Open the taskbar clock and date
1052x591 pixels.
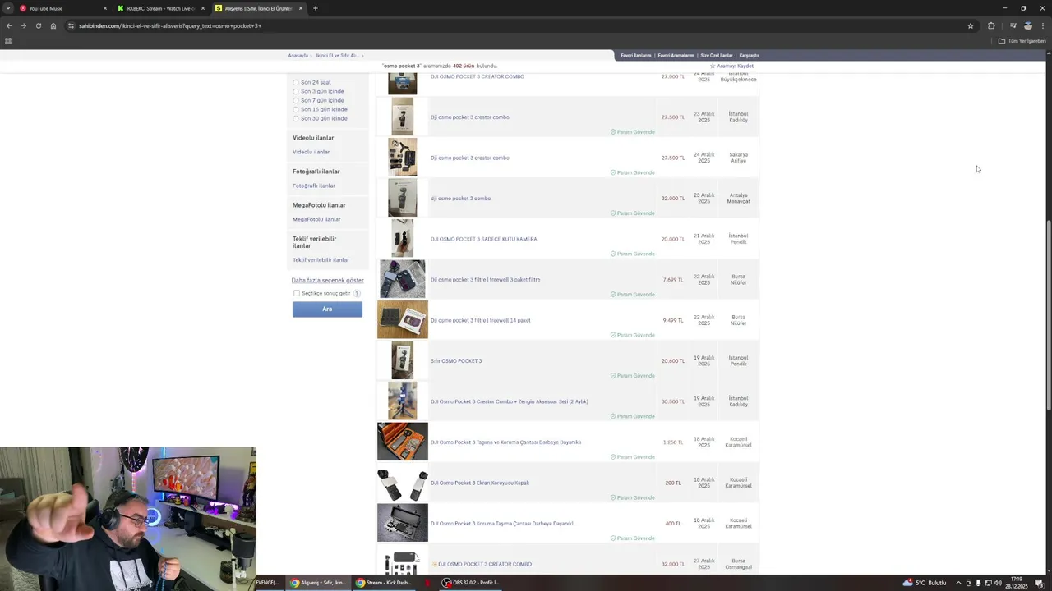pos(1017,583)
